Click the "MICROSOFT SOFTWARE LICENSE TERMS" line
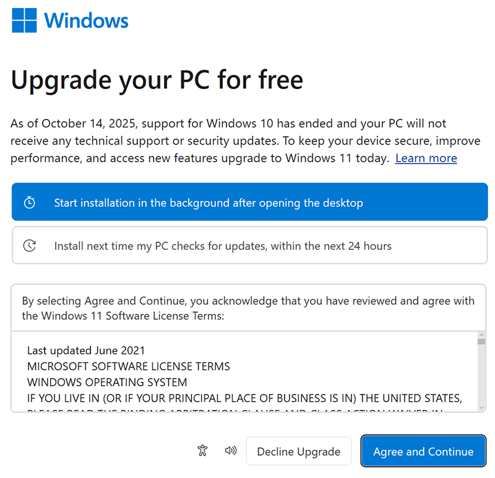This screenshot has height=478, width=495. 129,367
